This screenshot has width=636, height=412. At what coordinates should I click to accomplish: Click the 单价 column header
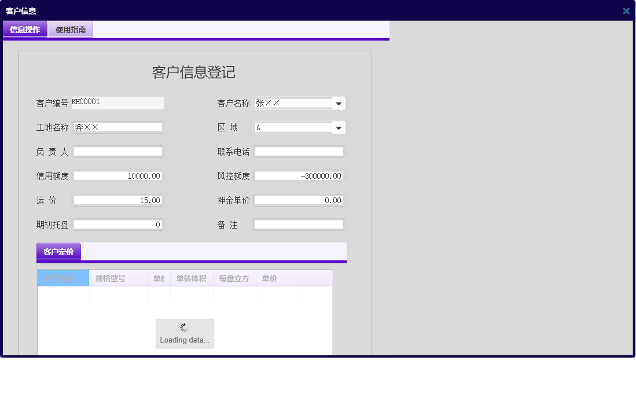[x=269, y=278]
